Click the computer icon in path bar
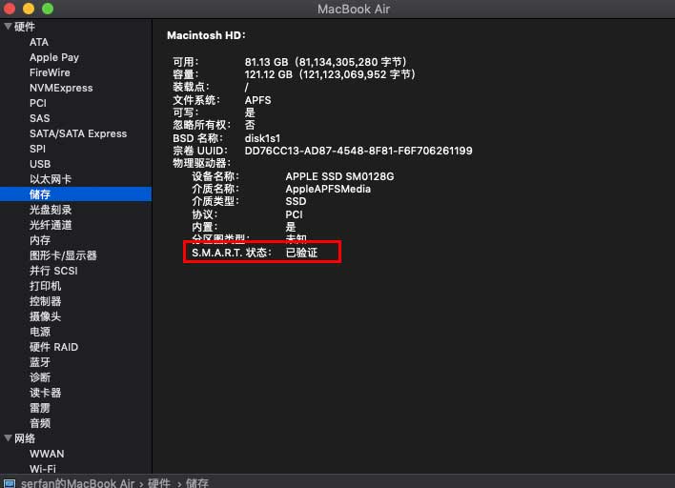 pos(9,483)
